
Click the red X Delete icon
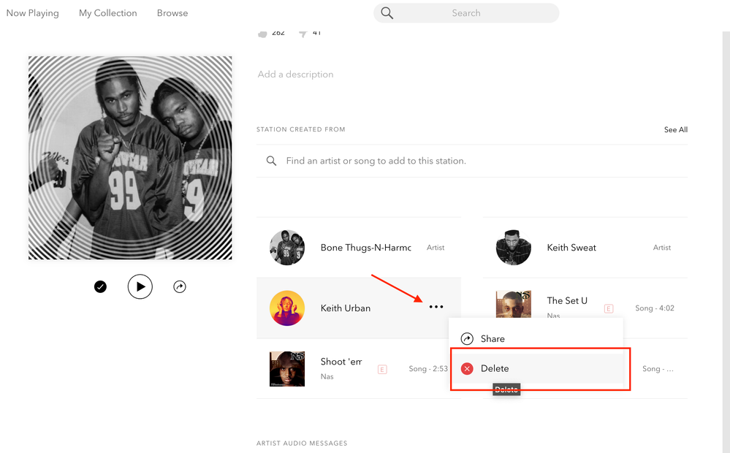(x=467, y=369)
